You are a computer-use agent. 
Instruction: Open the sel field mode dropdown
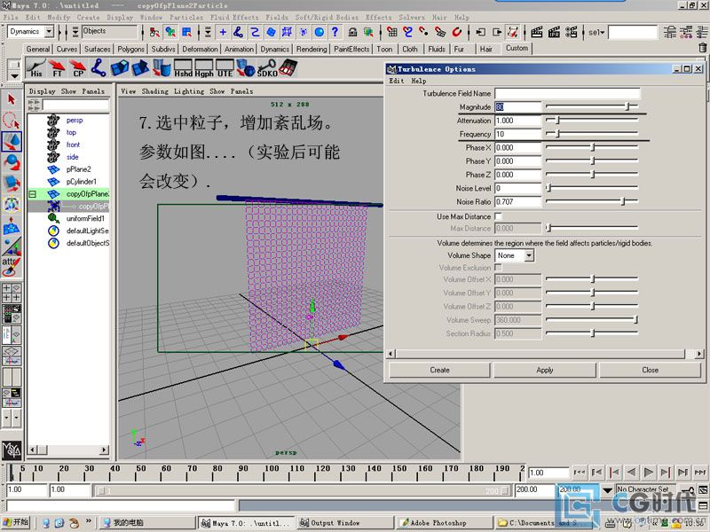[x=596, y=33]
